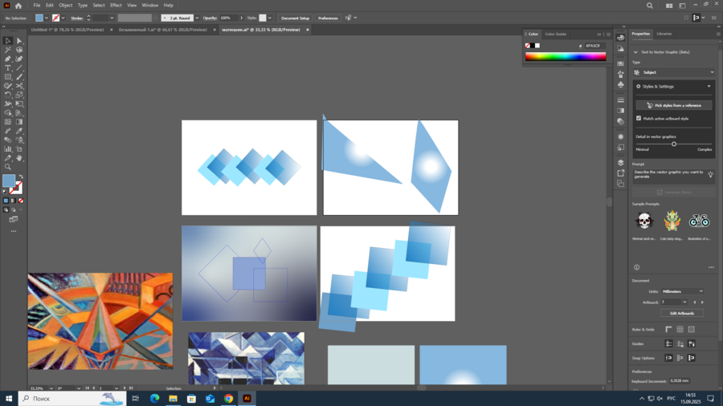723x406 pixels.
Task: Select the skull sample prompt thumbnail
Action: [x=644, y=221]
